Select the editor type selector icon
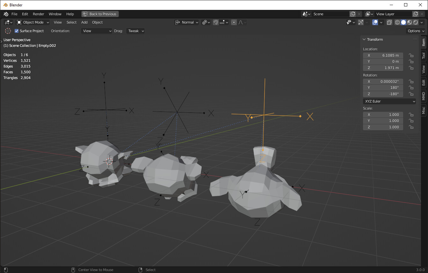This screenshot has height=273, width=428. click(x=8, y=22)
